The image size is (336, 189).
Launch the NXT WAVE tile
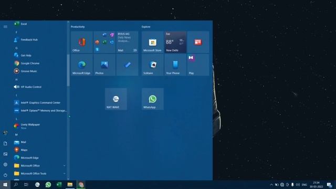click(x=115, y=99)
